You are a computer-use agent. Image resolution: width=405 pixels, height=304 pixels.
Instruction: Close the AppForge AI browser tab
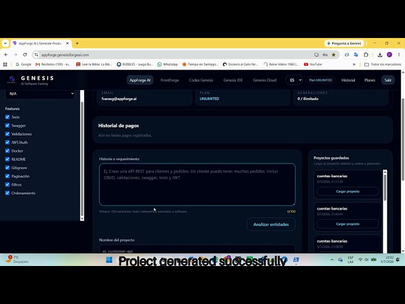pyautogui.click(x=68, y=44)
